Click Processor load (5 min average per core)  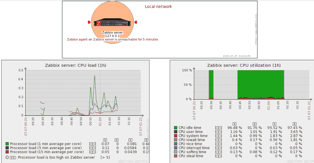coord(46,148)
